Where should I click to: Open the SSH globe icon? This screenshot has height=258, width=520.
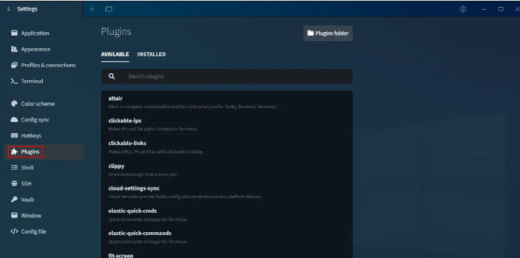[x=14, y=183]
